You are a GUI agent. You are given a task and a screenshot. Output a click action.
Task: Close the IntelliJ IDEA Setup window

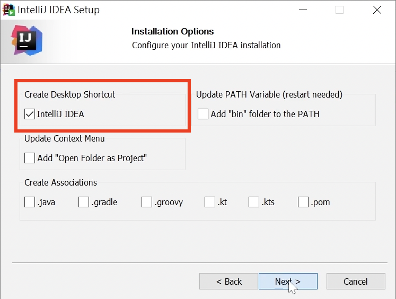coord(377,10)
